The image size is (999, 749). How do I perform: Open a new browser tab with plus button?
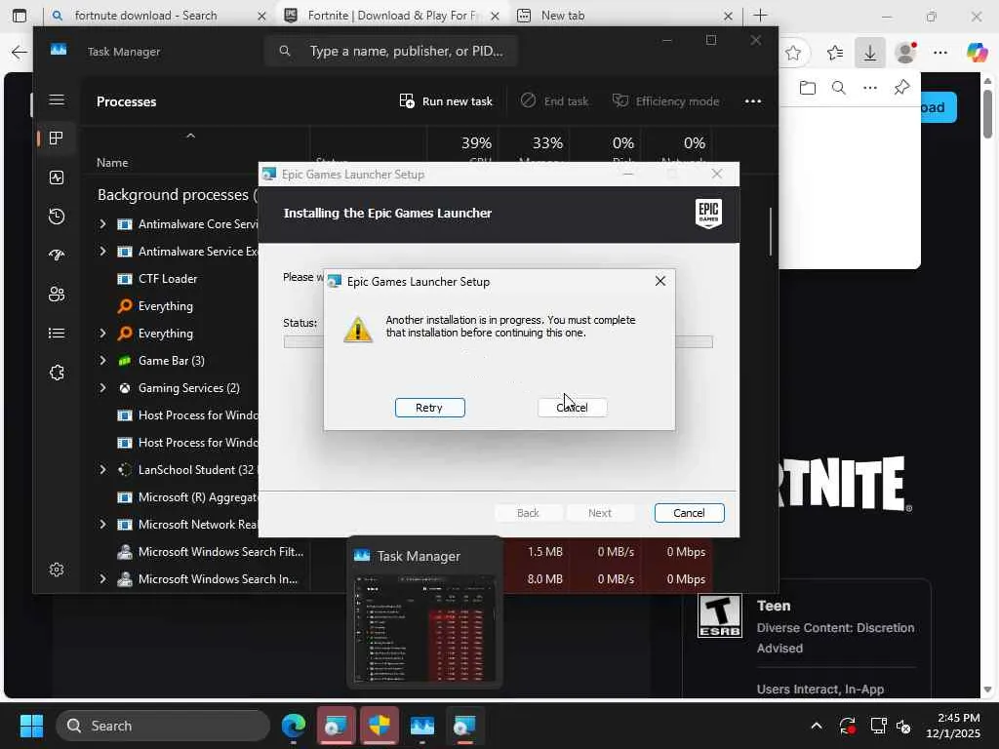(x=760, y=16)
